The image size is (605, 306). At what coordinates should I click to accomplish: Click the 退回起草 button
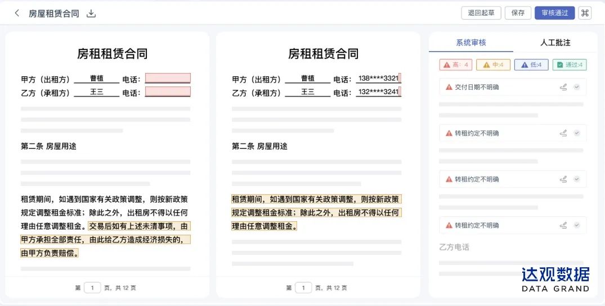[481, 13]
